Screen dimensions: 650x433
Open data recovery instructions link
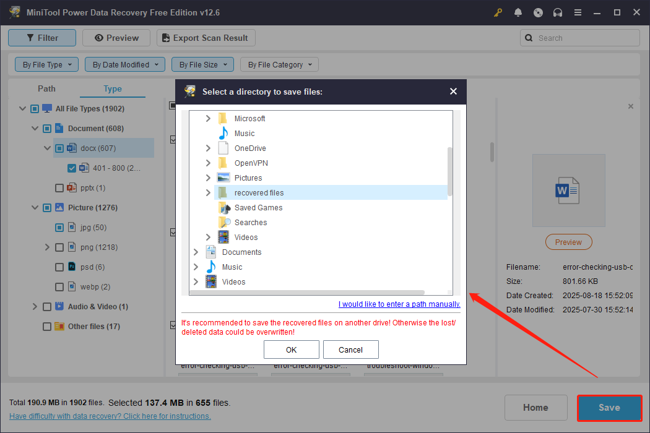click(x=110, y=416)
